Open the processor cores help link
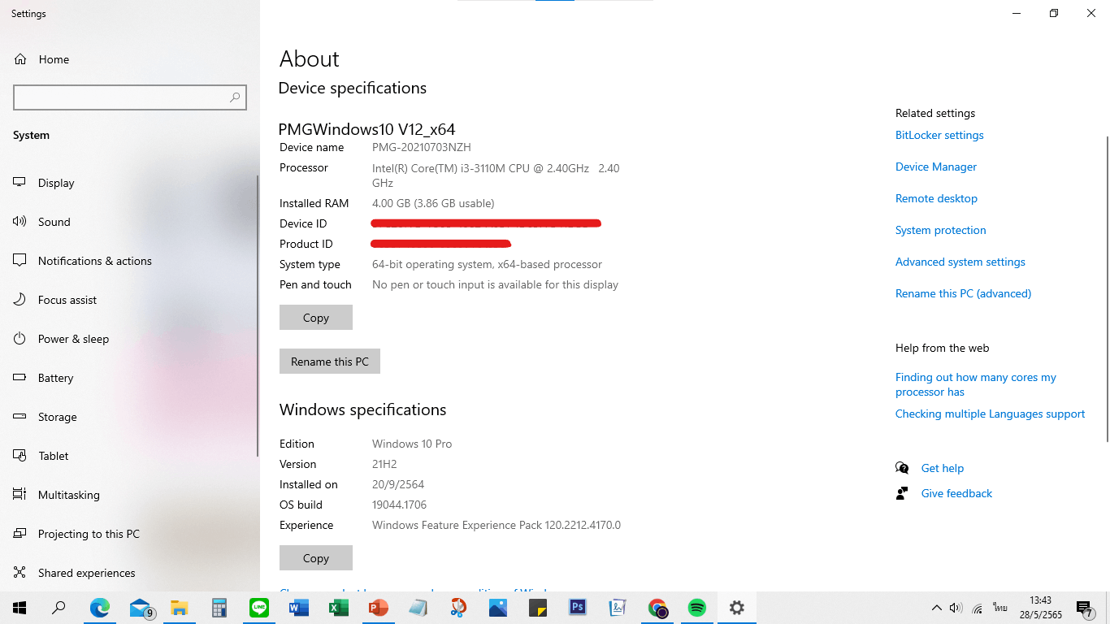Screen dimensions: 1110x624 point(976,384)
